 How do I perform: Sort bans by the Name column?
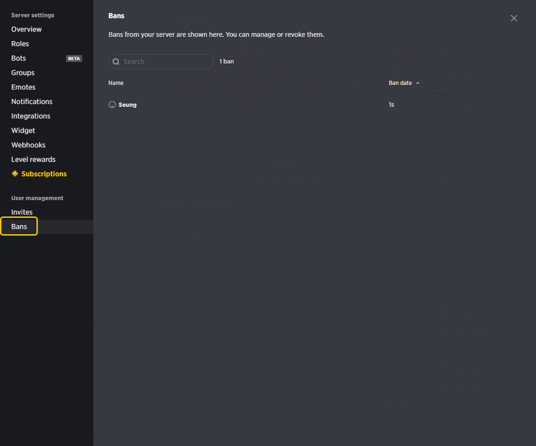[x=116, y=83]
